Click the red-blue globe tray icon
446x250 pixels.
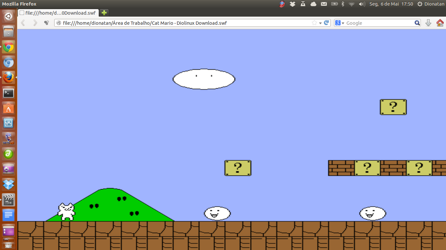[x=282, y=4]
